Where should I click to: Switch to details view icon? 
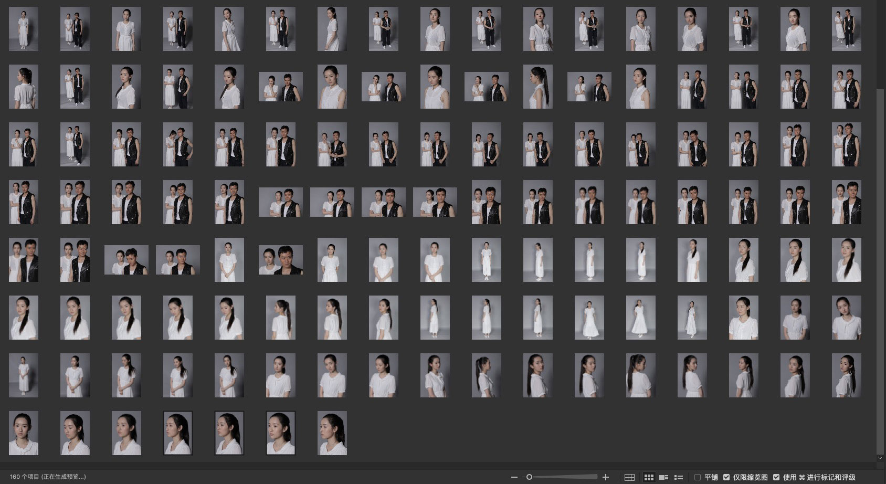click(663, 477)
